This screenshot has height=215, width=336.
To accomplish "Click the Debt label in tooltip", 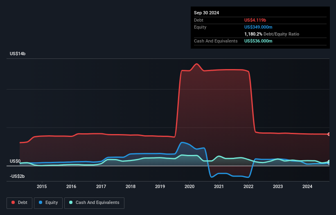I will (198, 20).
